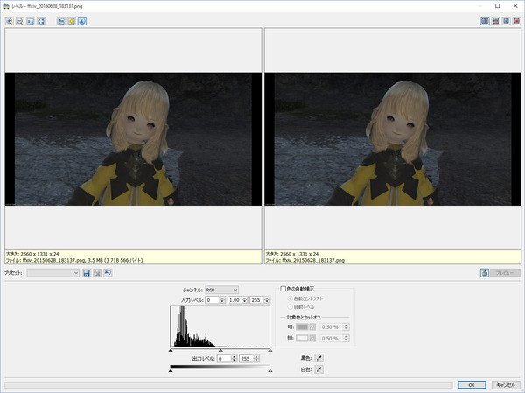The image size is (525, 393).
Task: Click the yellow sun highlight icon
Action: click(72, 21)
